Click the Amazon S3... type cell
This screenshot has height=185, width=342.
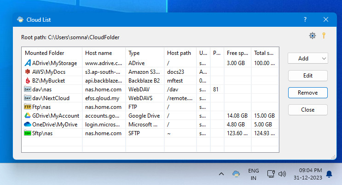pyautogui.click(x=144, y=72)
